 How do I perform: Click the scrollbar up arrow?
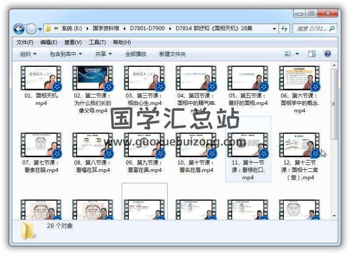point(334,65)
